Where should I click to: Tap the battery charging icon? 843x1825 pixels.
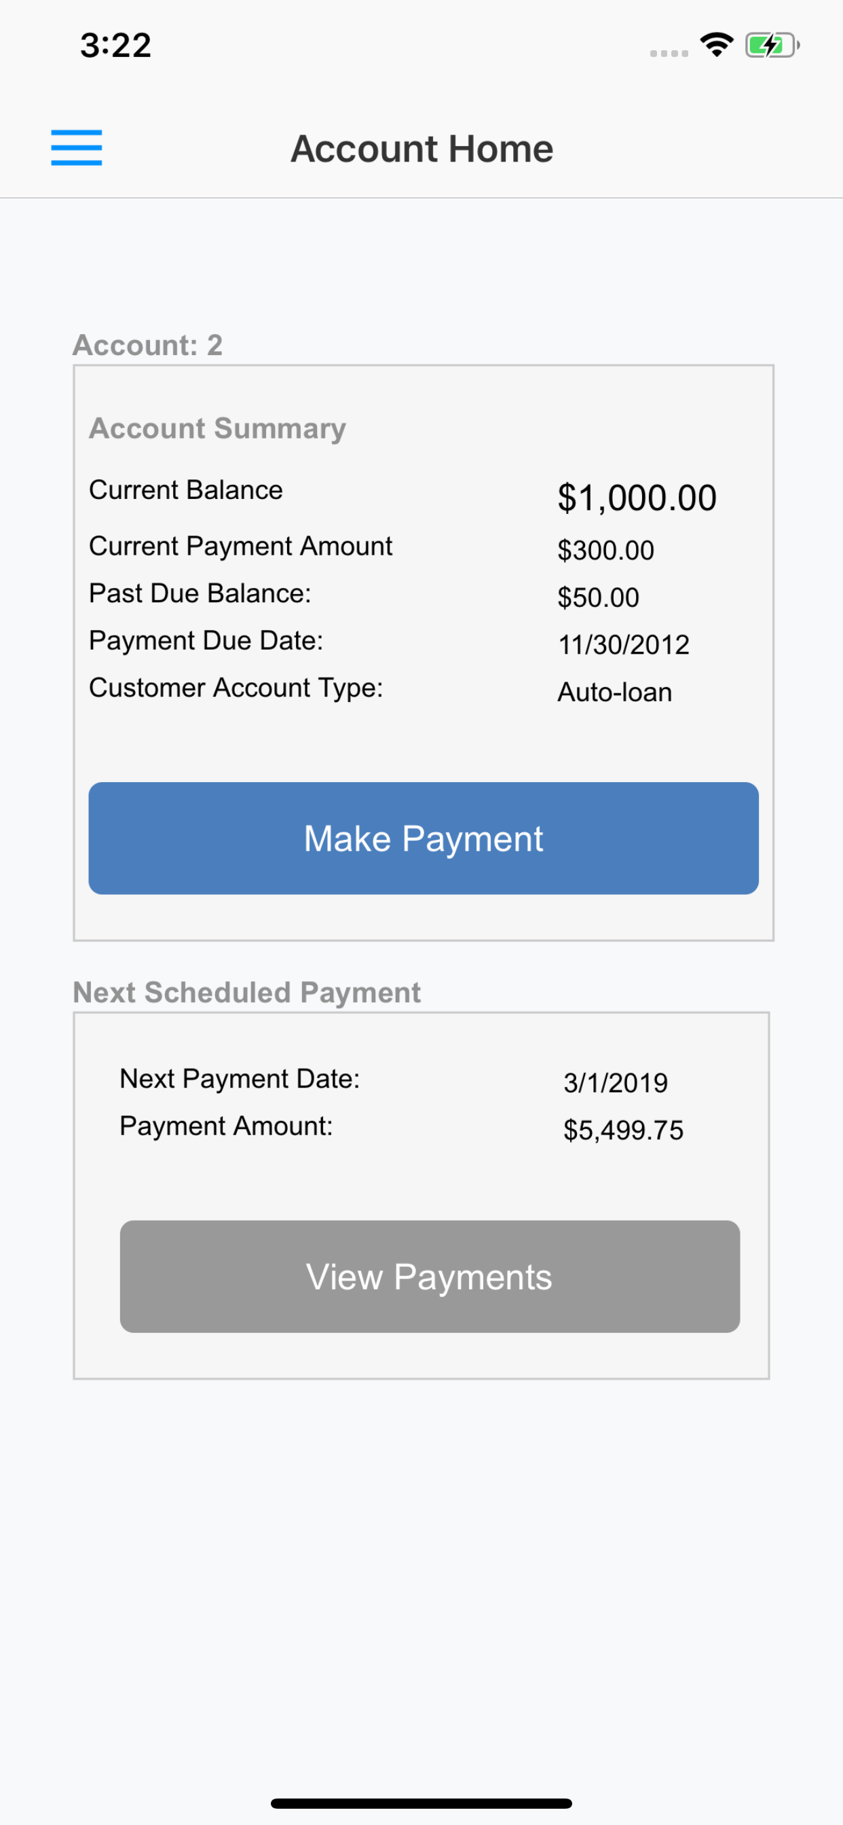point(772,45)
